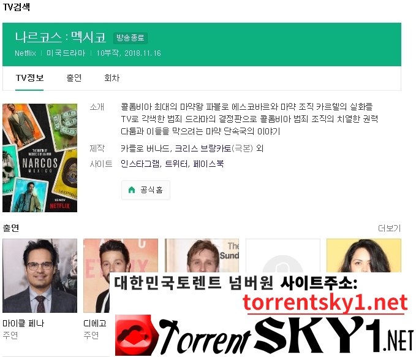The image size is (416, 357).
Task: Click the 디에고 actor name
Action: [x=95, y=323]
